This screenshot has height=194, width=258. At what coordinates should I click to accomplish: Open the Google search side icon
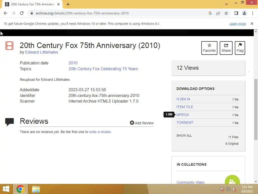pos(210,13)
